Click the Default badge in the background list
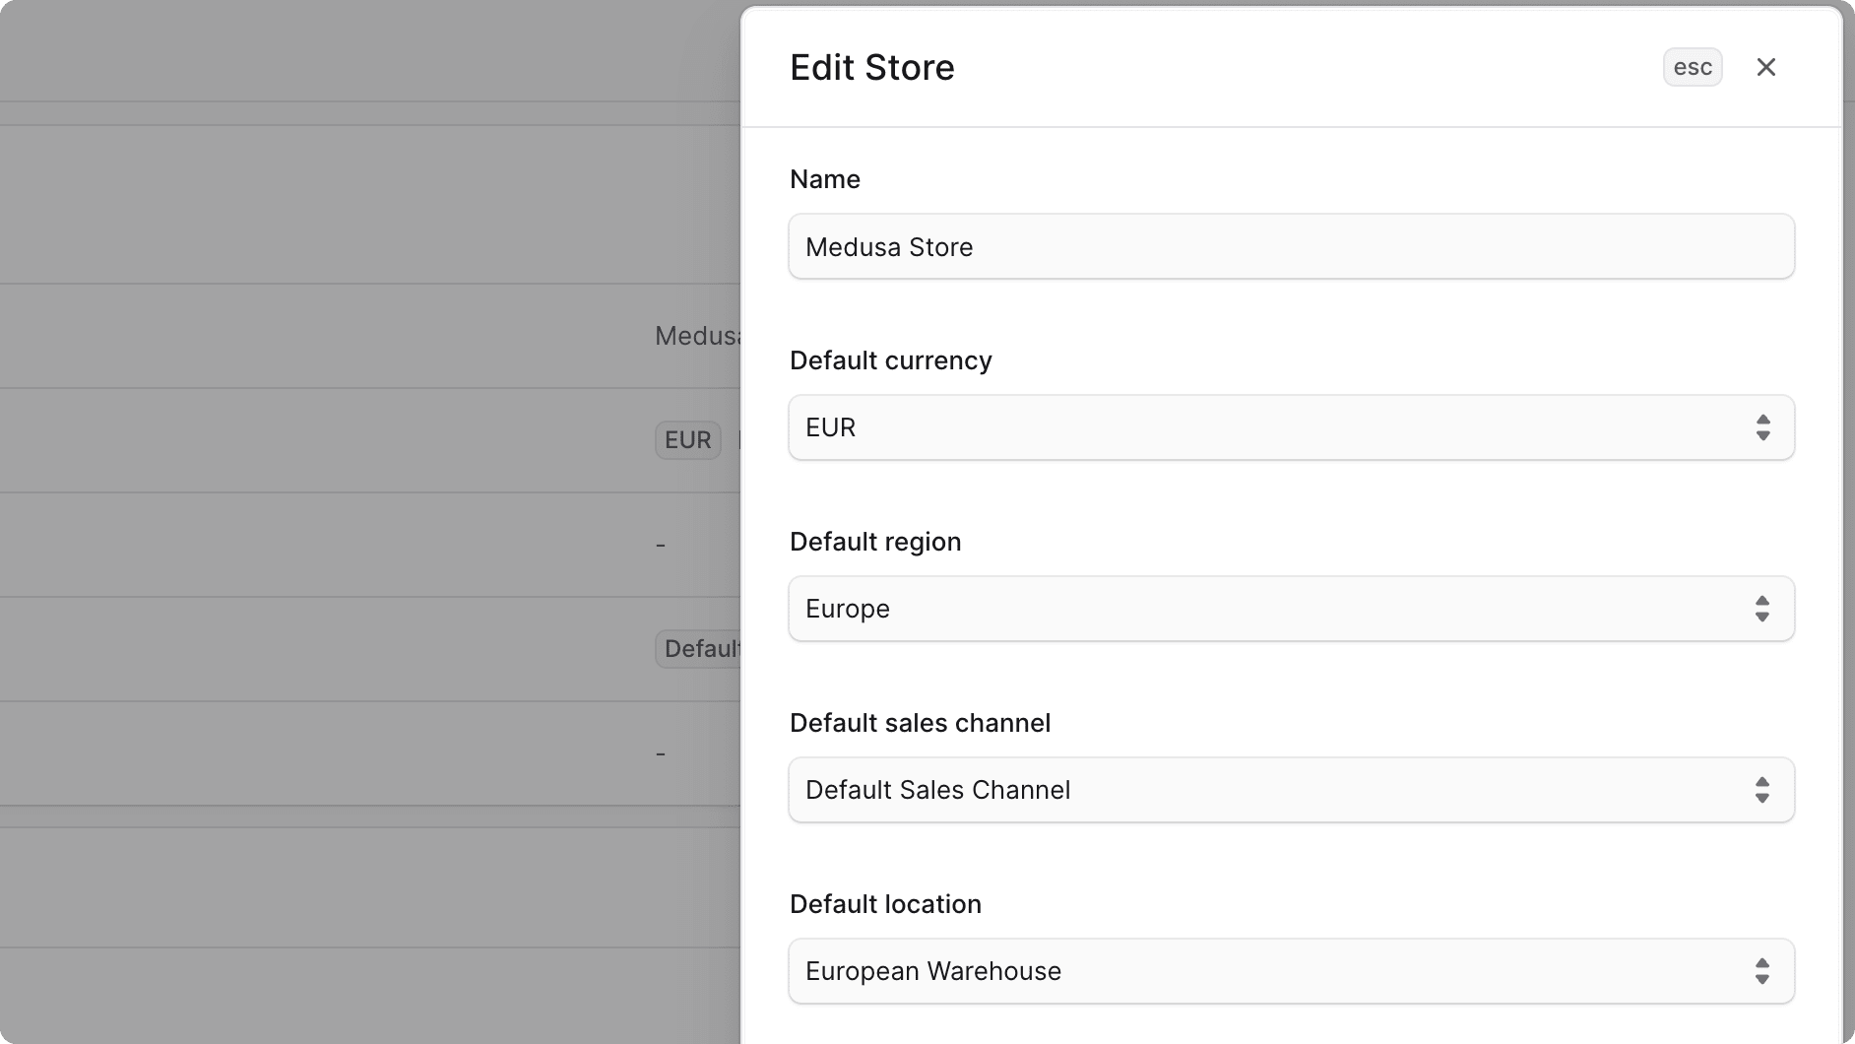This screenshot has width=1855, height=1044. click(x=699, y=648)
